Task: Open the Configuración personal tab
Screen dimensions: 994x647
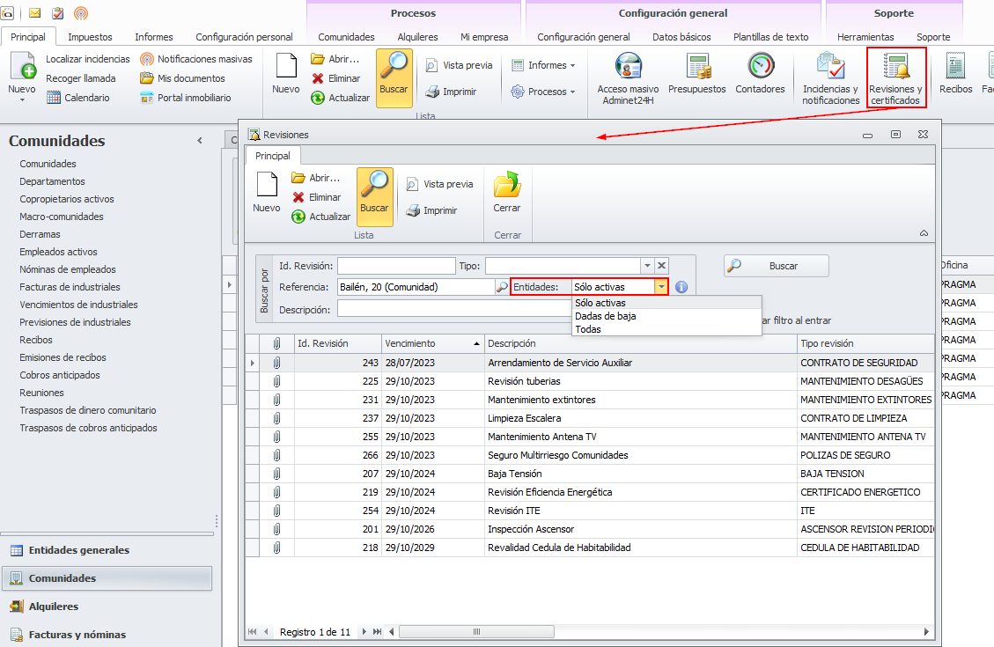Action: [244, 37]
